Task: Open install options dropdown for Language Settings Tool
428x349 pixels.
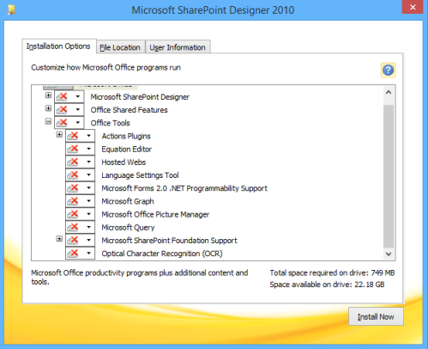Action: tap(88, 174)
